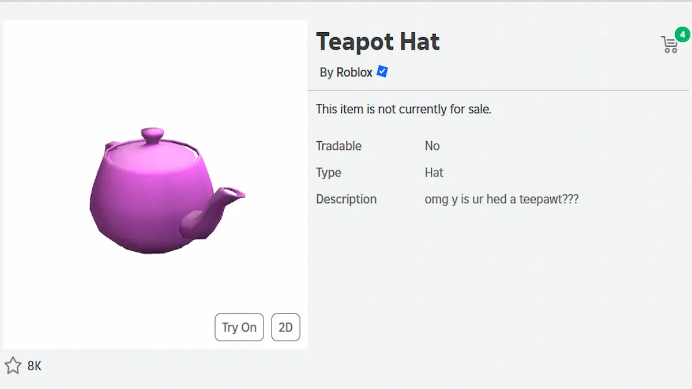Click the not currently for sale notice
This screenshot has height=389, width=692.
403,109
